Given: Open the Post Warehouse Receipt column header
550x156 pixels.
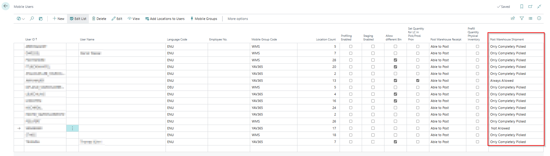Looking at the screenshot, I should (446, 40).
